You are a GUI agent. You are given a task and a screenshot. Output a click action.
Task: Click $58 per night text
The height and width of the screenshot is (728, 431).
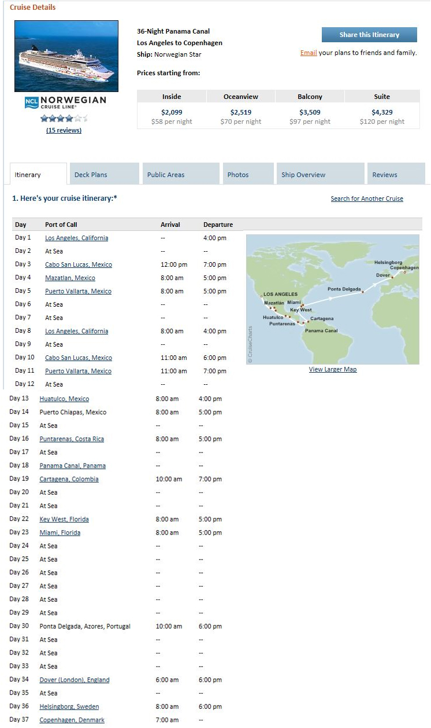[172, 122]
